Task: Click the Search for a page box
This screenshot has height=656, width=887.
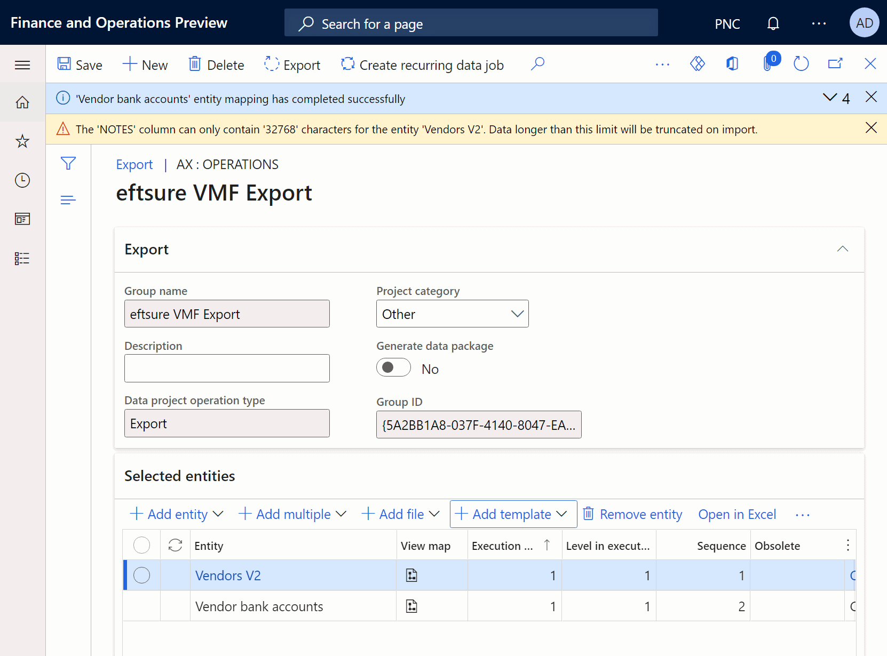Action: point(471,22)
